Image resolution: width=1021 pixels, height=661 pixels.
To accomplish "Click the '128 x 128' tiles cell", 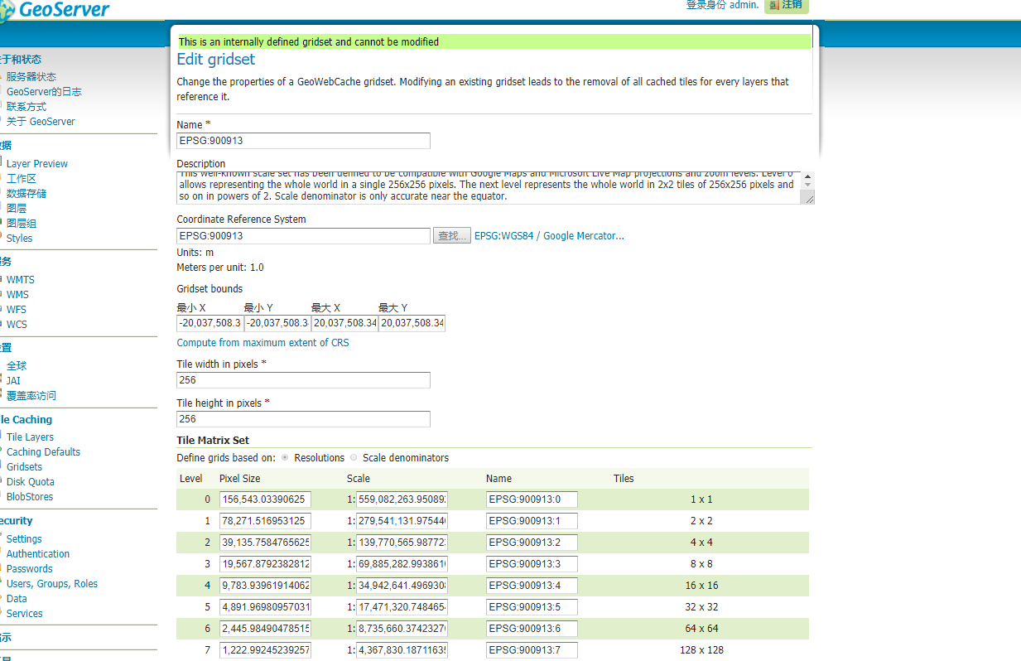I will coord(701,650).
